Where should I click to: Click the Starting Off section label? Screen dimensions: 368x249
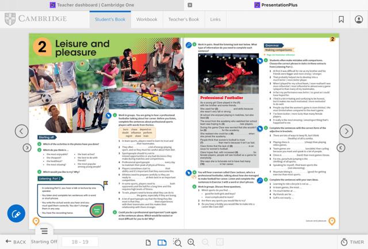point(44,242)
